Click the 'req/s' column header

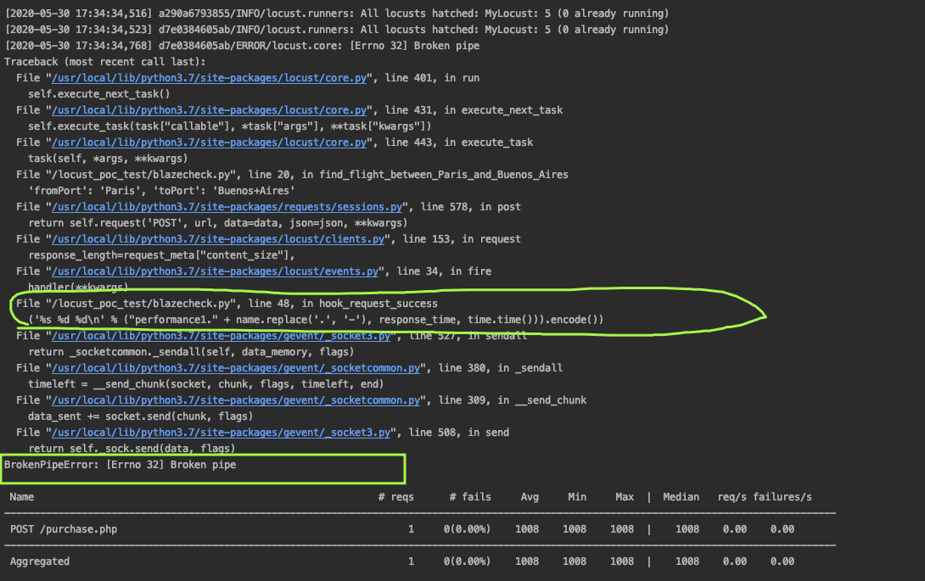point(732,497)
